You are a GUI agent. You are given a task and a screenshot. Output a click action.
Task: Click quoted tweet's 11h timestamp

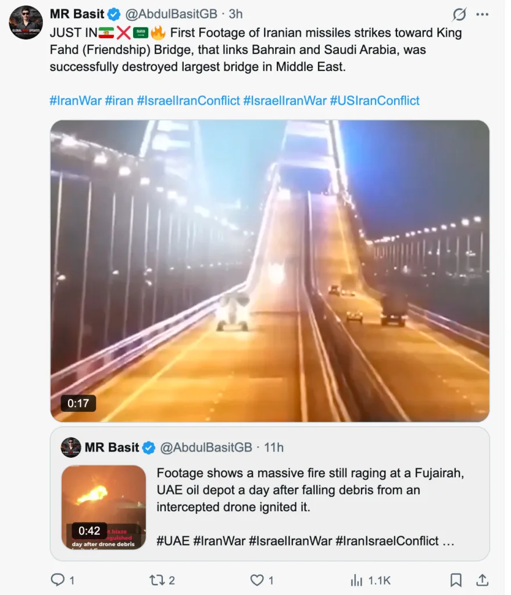pos(273,447)
